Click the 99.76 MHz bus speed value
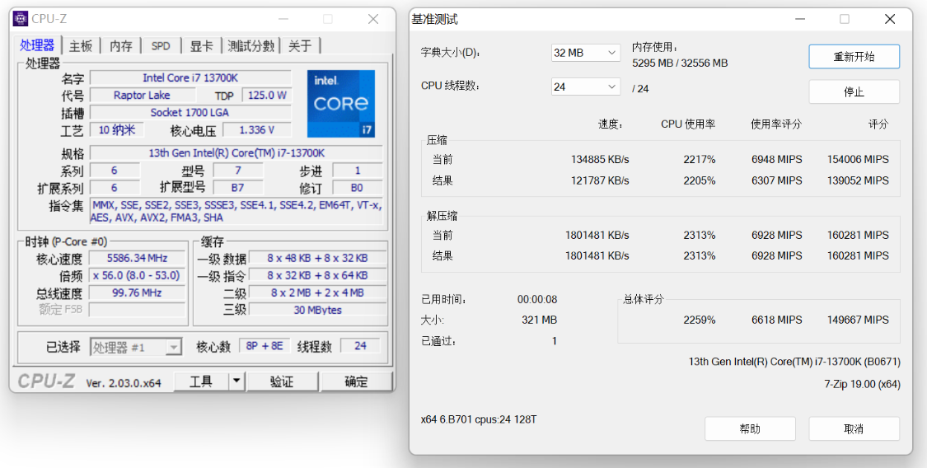 [137, 292]
